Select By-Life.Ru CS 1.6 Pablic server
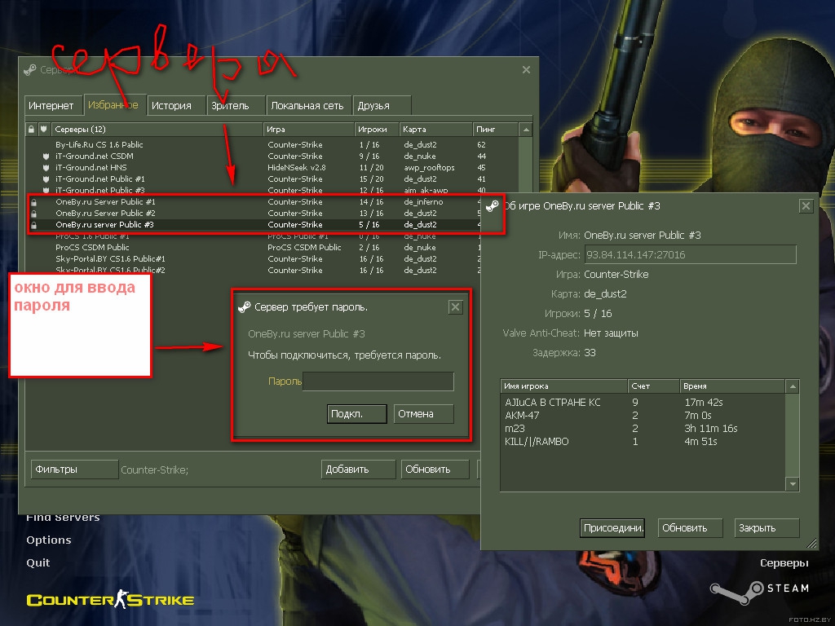The width and height of the screenshot is (835, 626). pos(272,145)
